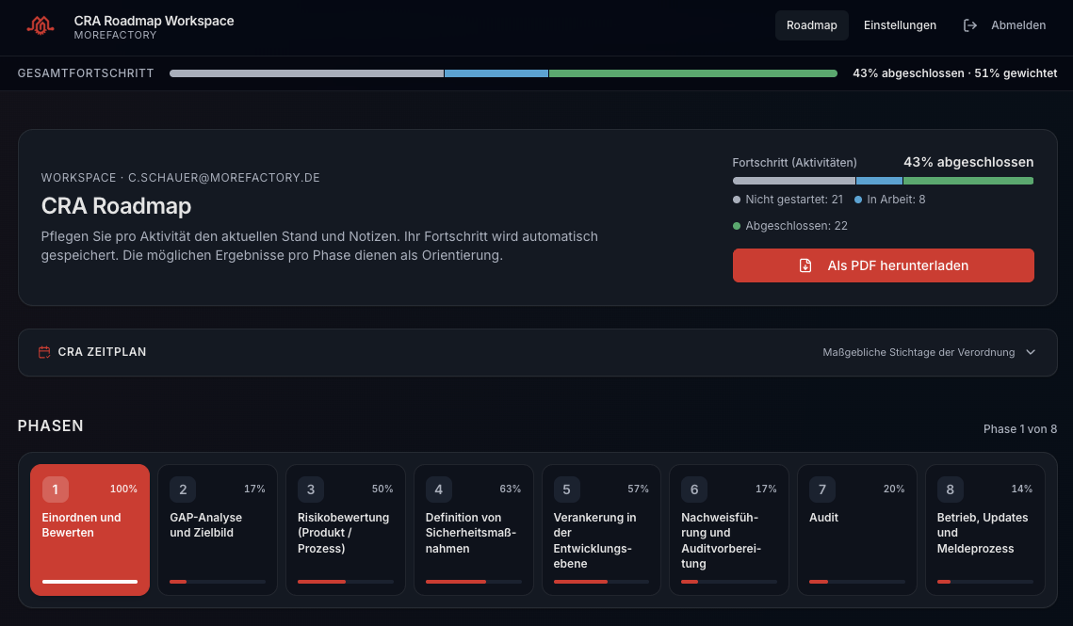Select phase Risikobewertung (Produkt / Prozess)

coord(346,530)
